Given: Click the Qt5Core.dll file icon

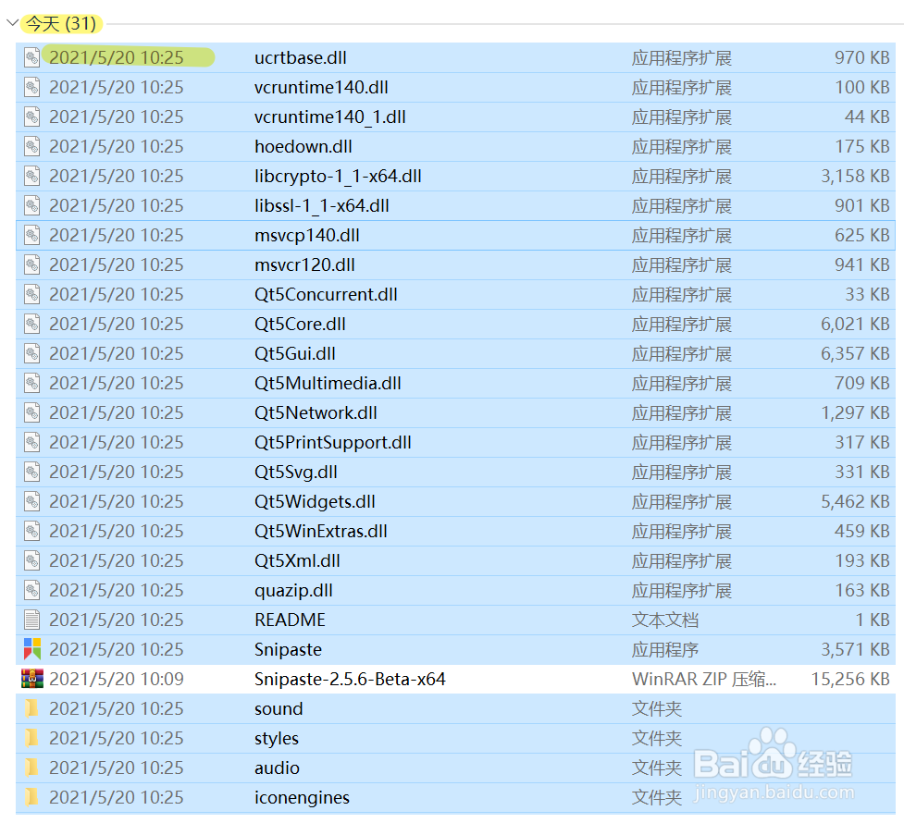Looking at the screenshot, I should click(32, 324).
